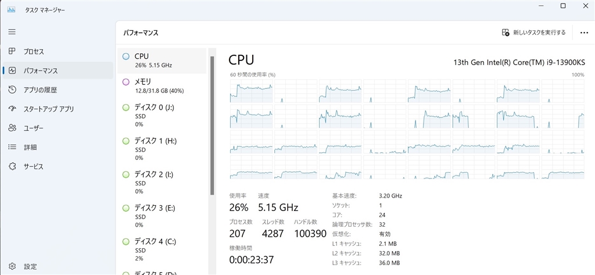Open the three-dot more options menu
This screenshot has width=595, height=275.
click(x=584, y=33)
